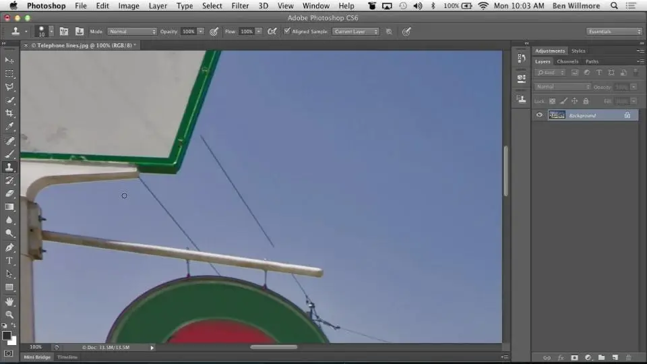Select the Zoom tool
The height and width of the screenshot is (364, 647).
9,315
